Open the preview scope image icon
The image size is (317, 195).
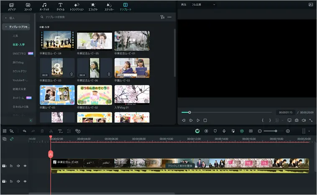311,5
